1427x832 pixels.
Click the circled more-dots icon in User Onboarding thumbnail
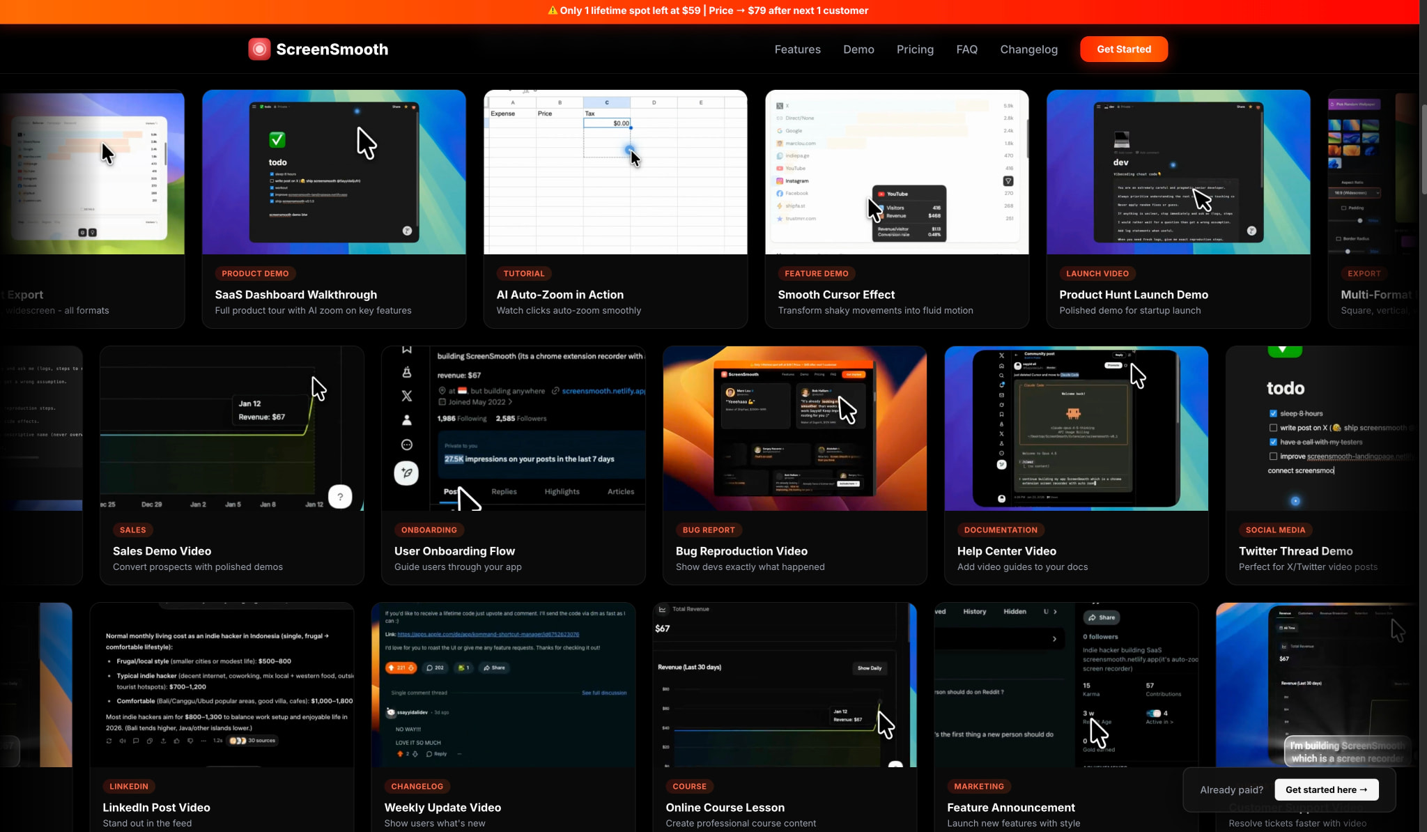[407, 445]
